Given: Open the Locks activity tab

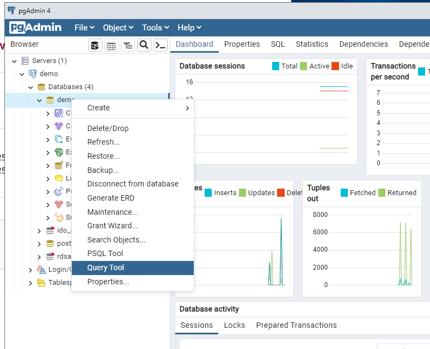Looking at the screenshot, I should (x=235, y=325).
